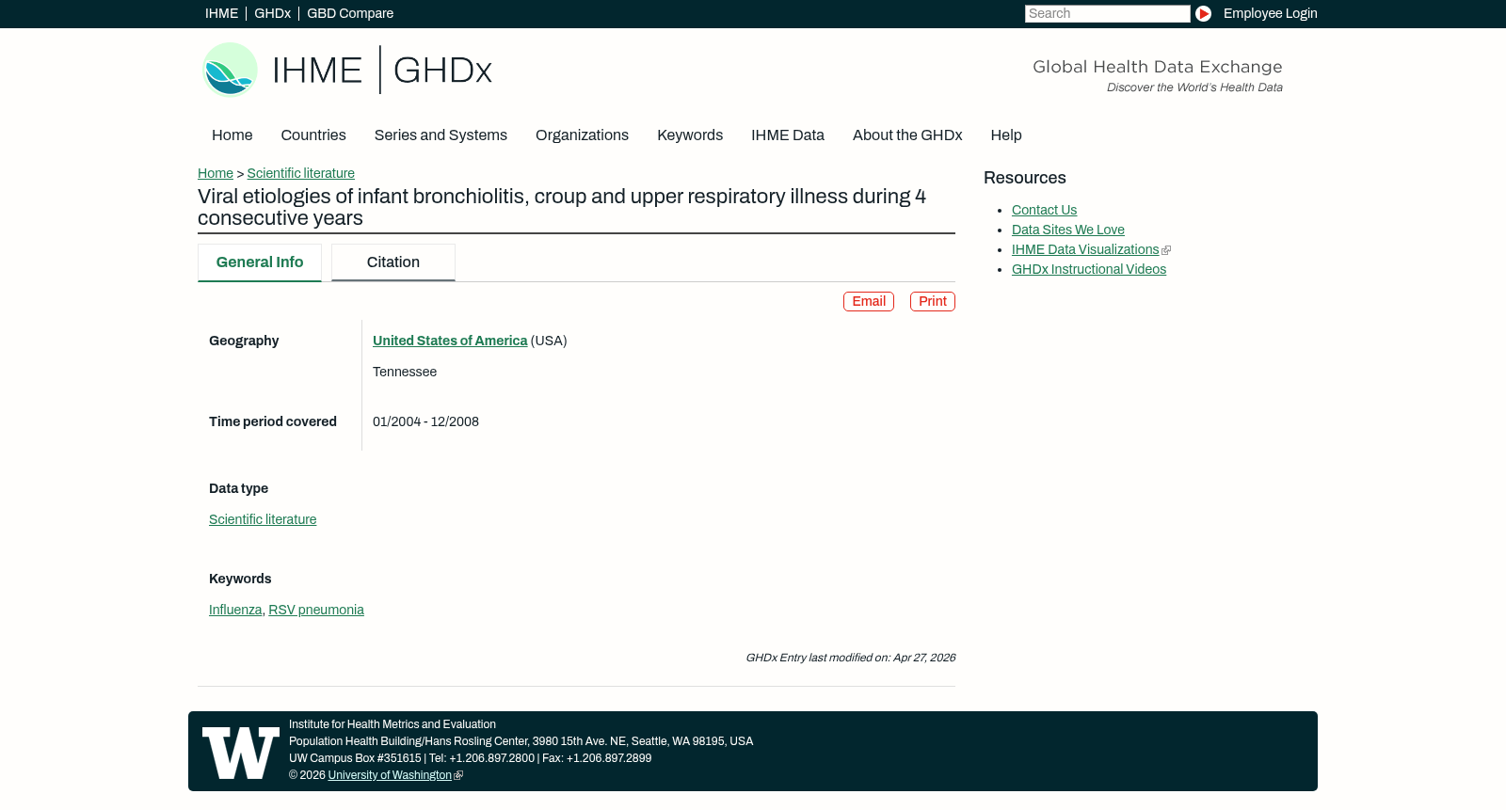Open GHDx Instructional Videos link
1506x810 pixels.
pos(1089,270)
